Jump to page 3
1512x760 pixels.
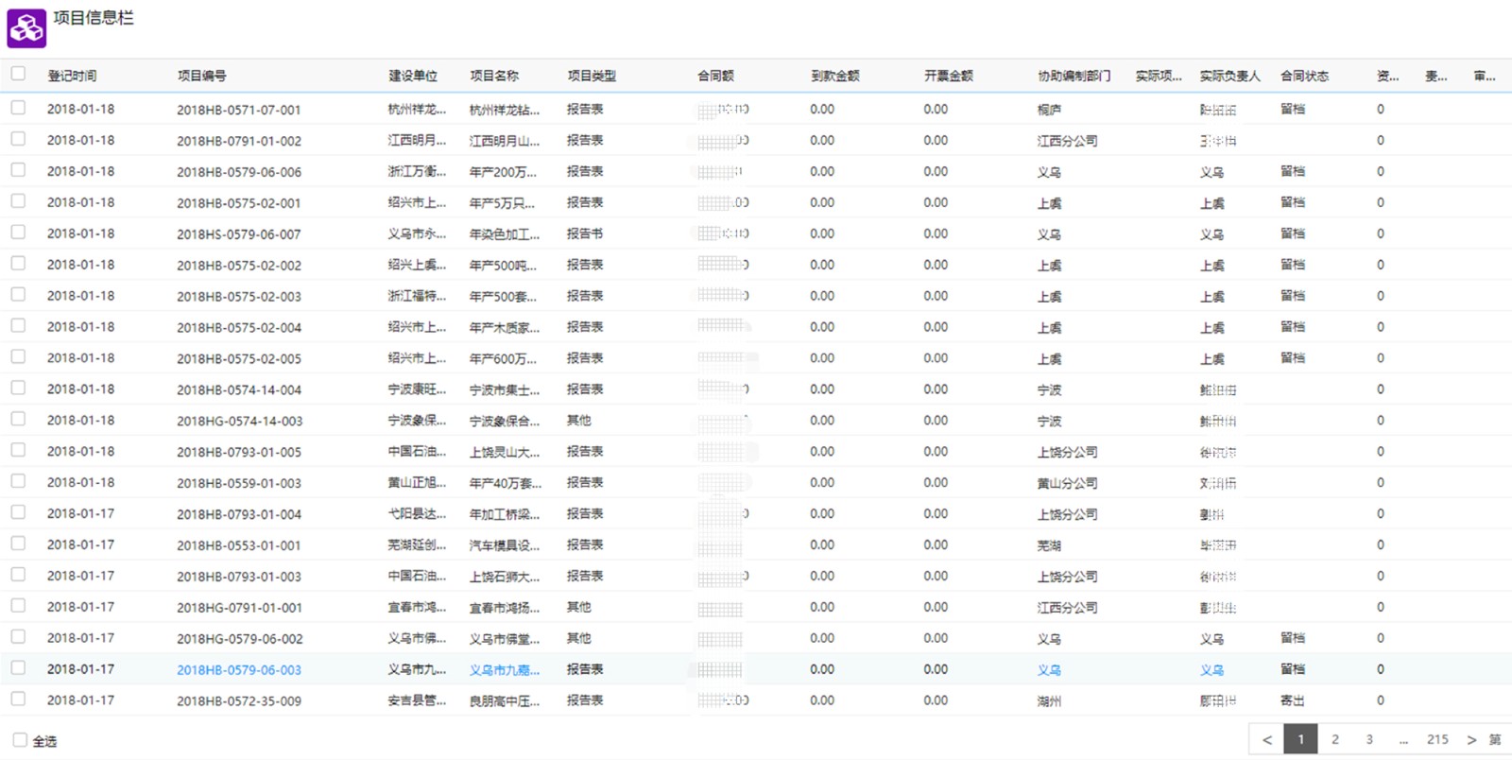(x=1369, y=739)
